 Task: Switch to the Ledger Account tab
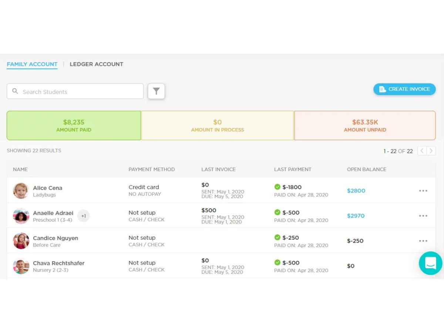96,64
